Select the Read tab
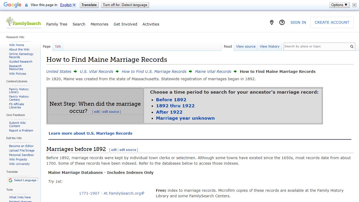Screen dimensions: 359x202 (228, 47)
